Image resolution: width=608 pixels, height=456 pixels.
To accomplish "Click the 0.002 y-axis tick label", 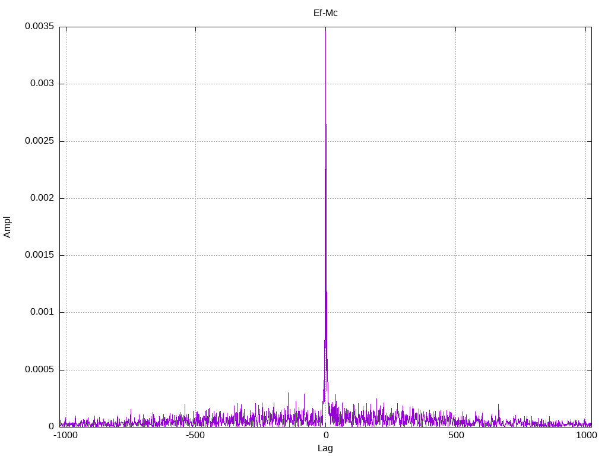I will pyautogui.click(x=42, y=198).
